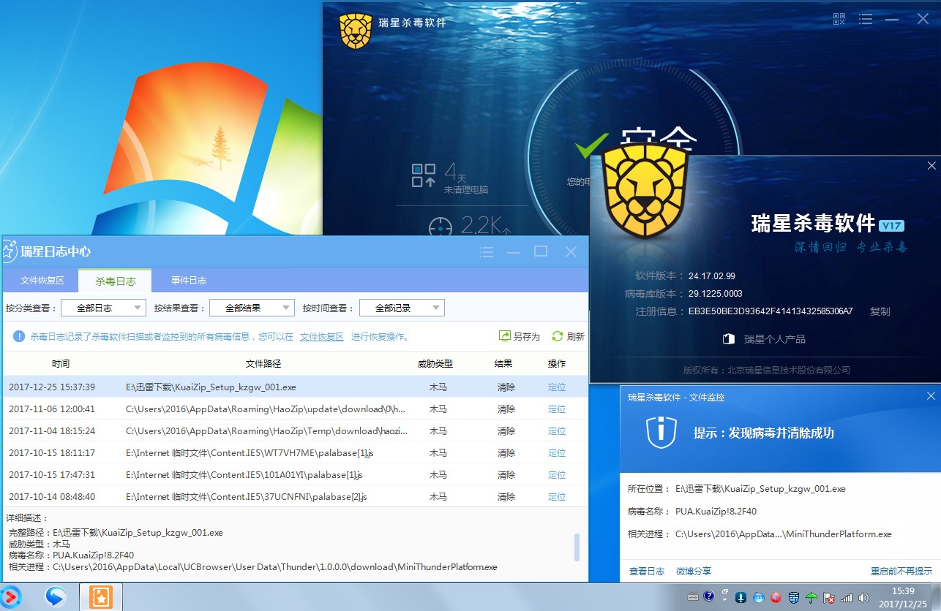Click the volume speaker tray icon
The image size is (941, 611).
coord(864,597)
